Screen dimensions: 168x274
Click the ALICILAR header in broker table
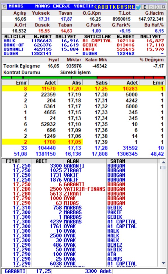tap(15, 36)
